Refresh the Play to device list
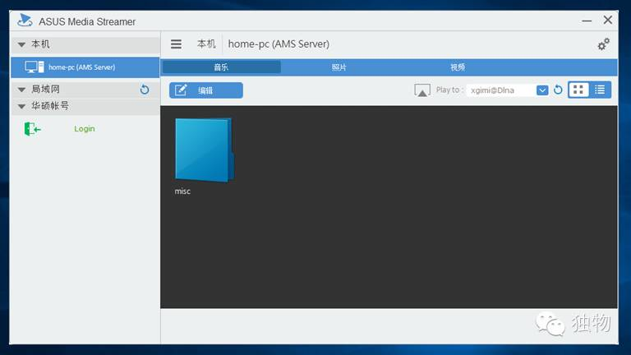 tap(558, 90)
